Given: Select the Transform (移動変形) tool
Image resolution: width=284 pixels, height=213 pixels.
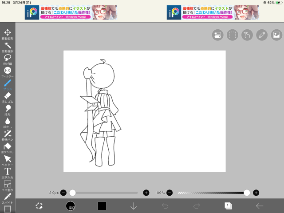Looking at the screenshot, I should (8, 35).
